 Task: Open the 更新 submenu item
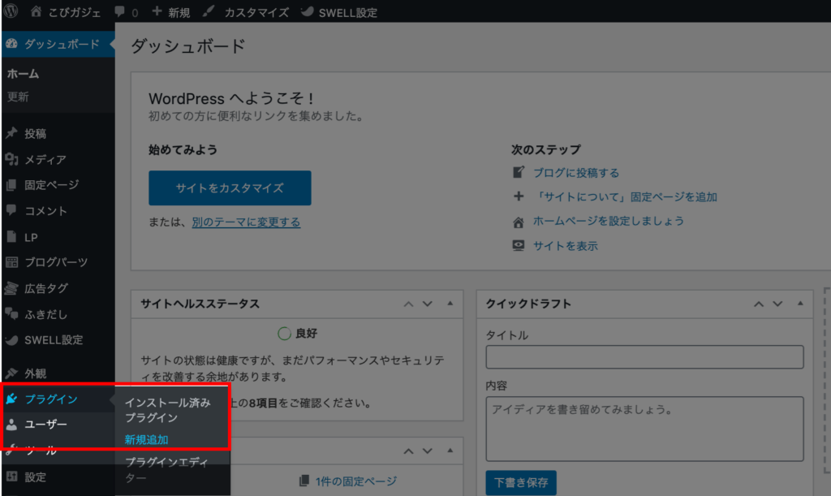coord(18,97)
